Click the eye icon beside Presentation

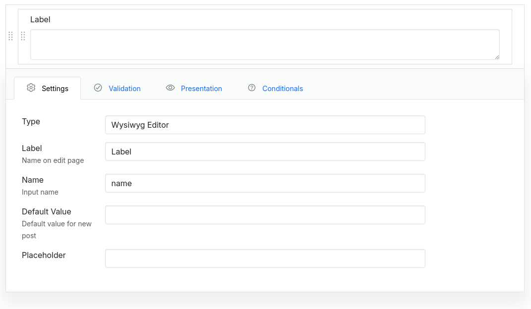tap(171, 88)
